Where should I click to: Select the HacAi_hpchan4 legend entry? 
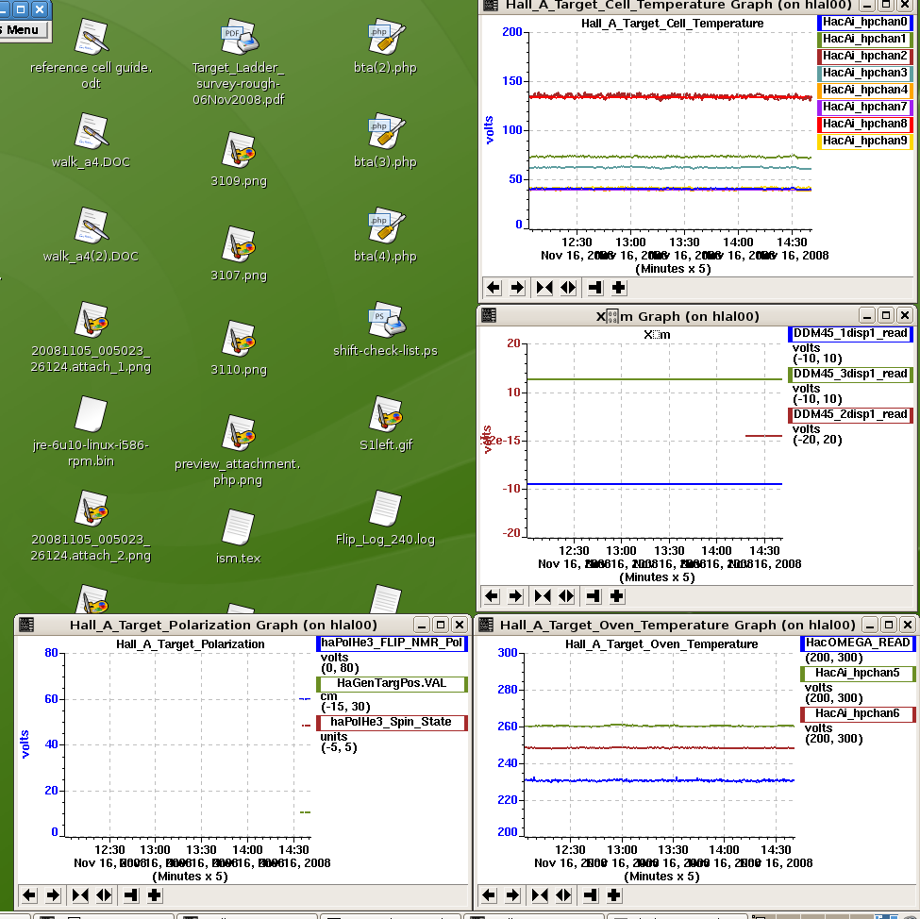point(865,91)
